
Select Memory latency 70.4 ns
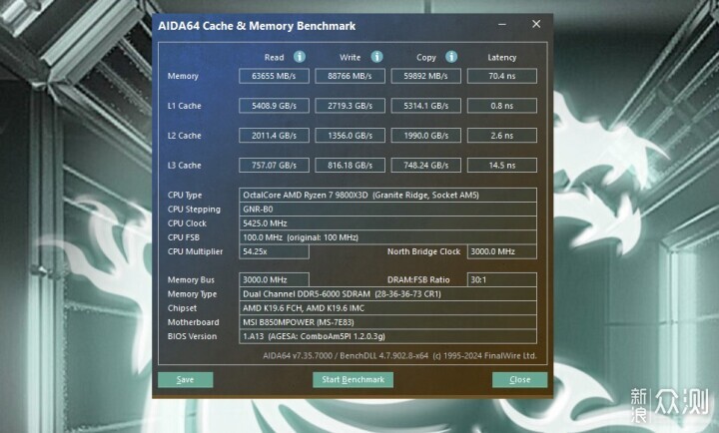[502, 76]
